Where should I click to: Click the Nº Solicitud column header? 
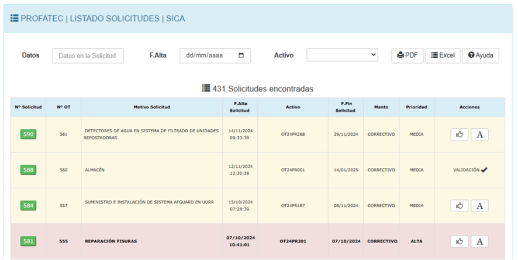(28, 107)
